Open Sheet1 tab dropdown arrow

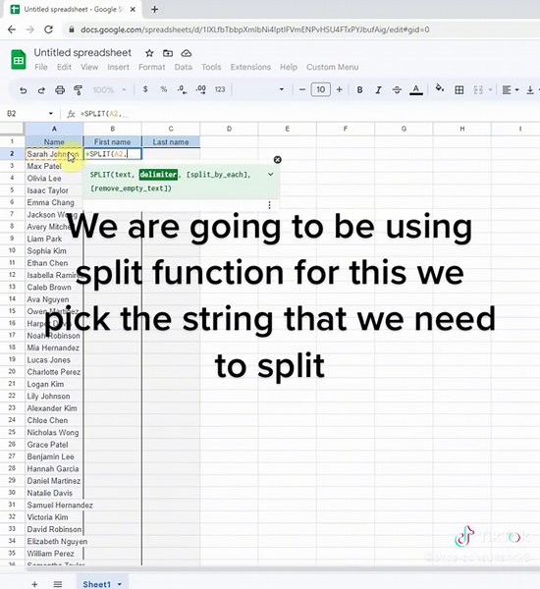point(120,584)
